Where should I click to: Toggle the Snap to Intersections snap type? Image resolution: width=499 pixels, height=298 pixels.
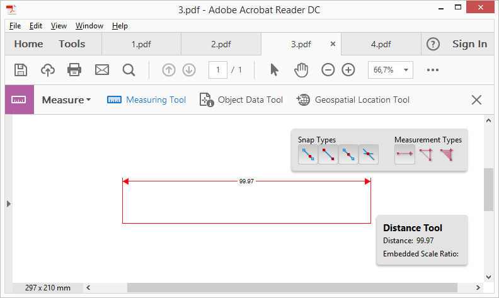[x=369, y=154]
